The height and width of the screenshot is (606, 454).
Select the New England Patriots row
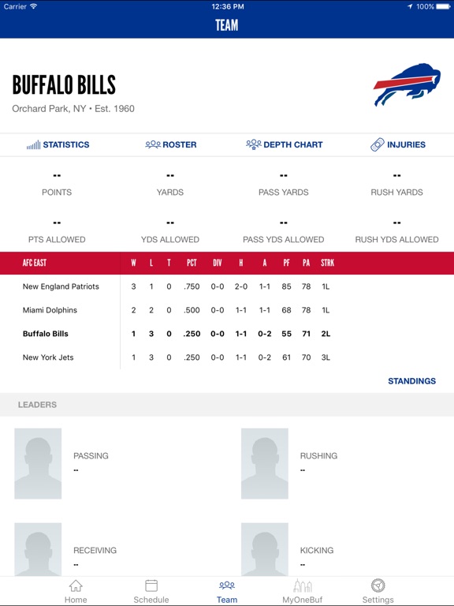(227, 286)
